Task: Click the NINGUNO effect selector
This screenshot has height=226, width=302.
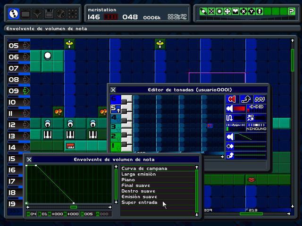Action: coord(256,126)
